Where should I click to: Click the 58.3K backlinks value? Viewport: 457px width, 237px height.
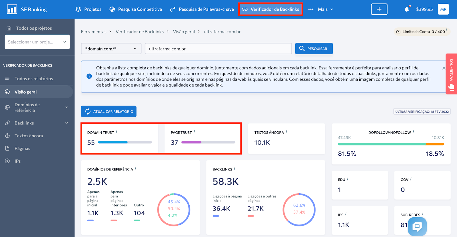[225, 182]
